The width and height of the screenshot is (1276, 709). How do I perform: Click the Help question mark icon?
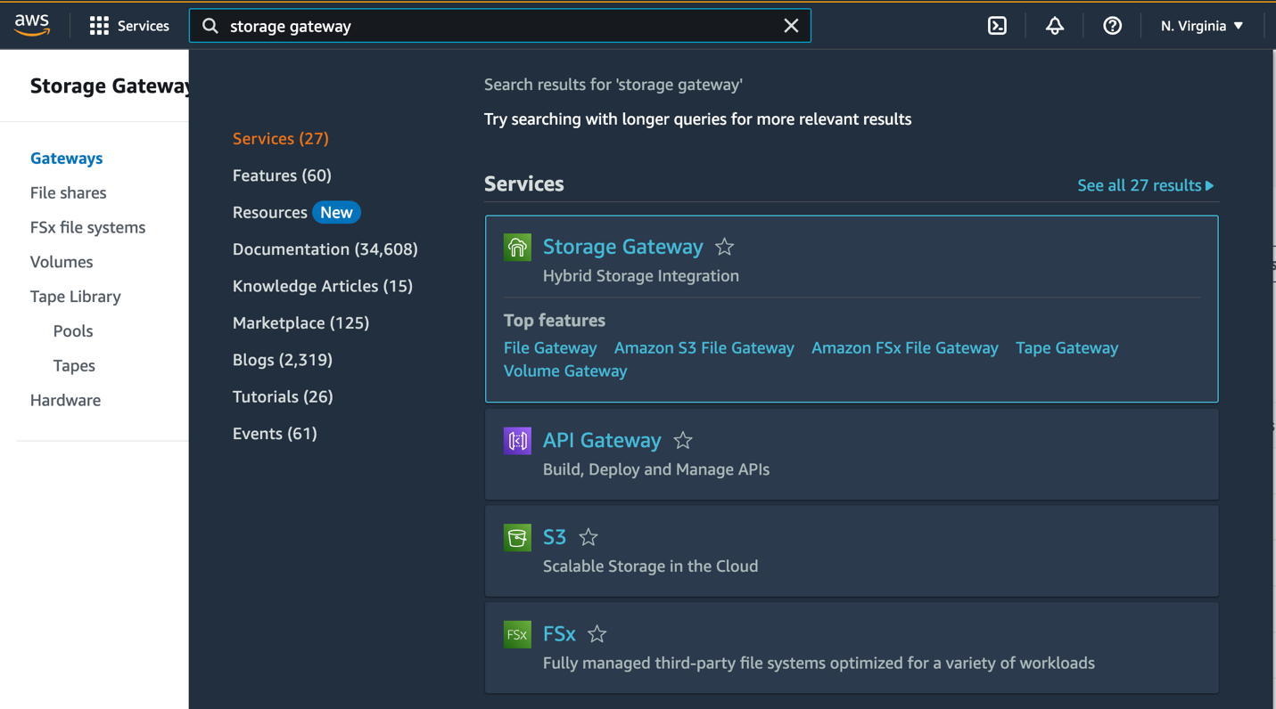(x=1112, y=25)
